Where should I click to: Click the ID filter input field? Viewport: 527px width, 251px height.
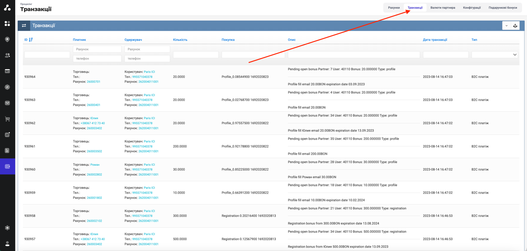tap(47, 55)
